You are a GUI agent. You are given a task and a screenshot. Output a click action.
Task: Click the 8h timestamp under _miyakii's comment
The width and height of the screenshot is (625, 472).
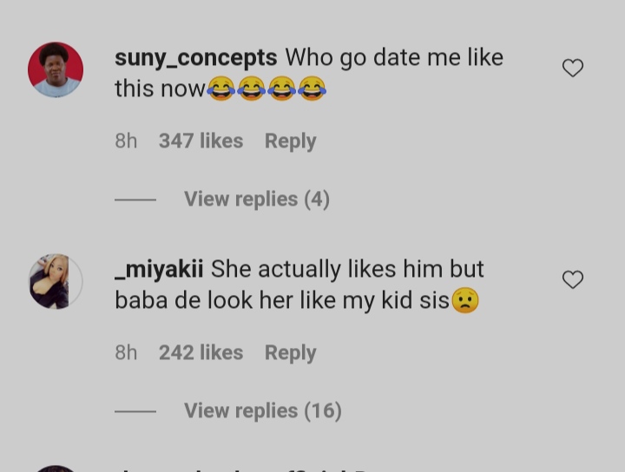[126, 352]
